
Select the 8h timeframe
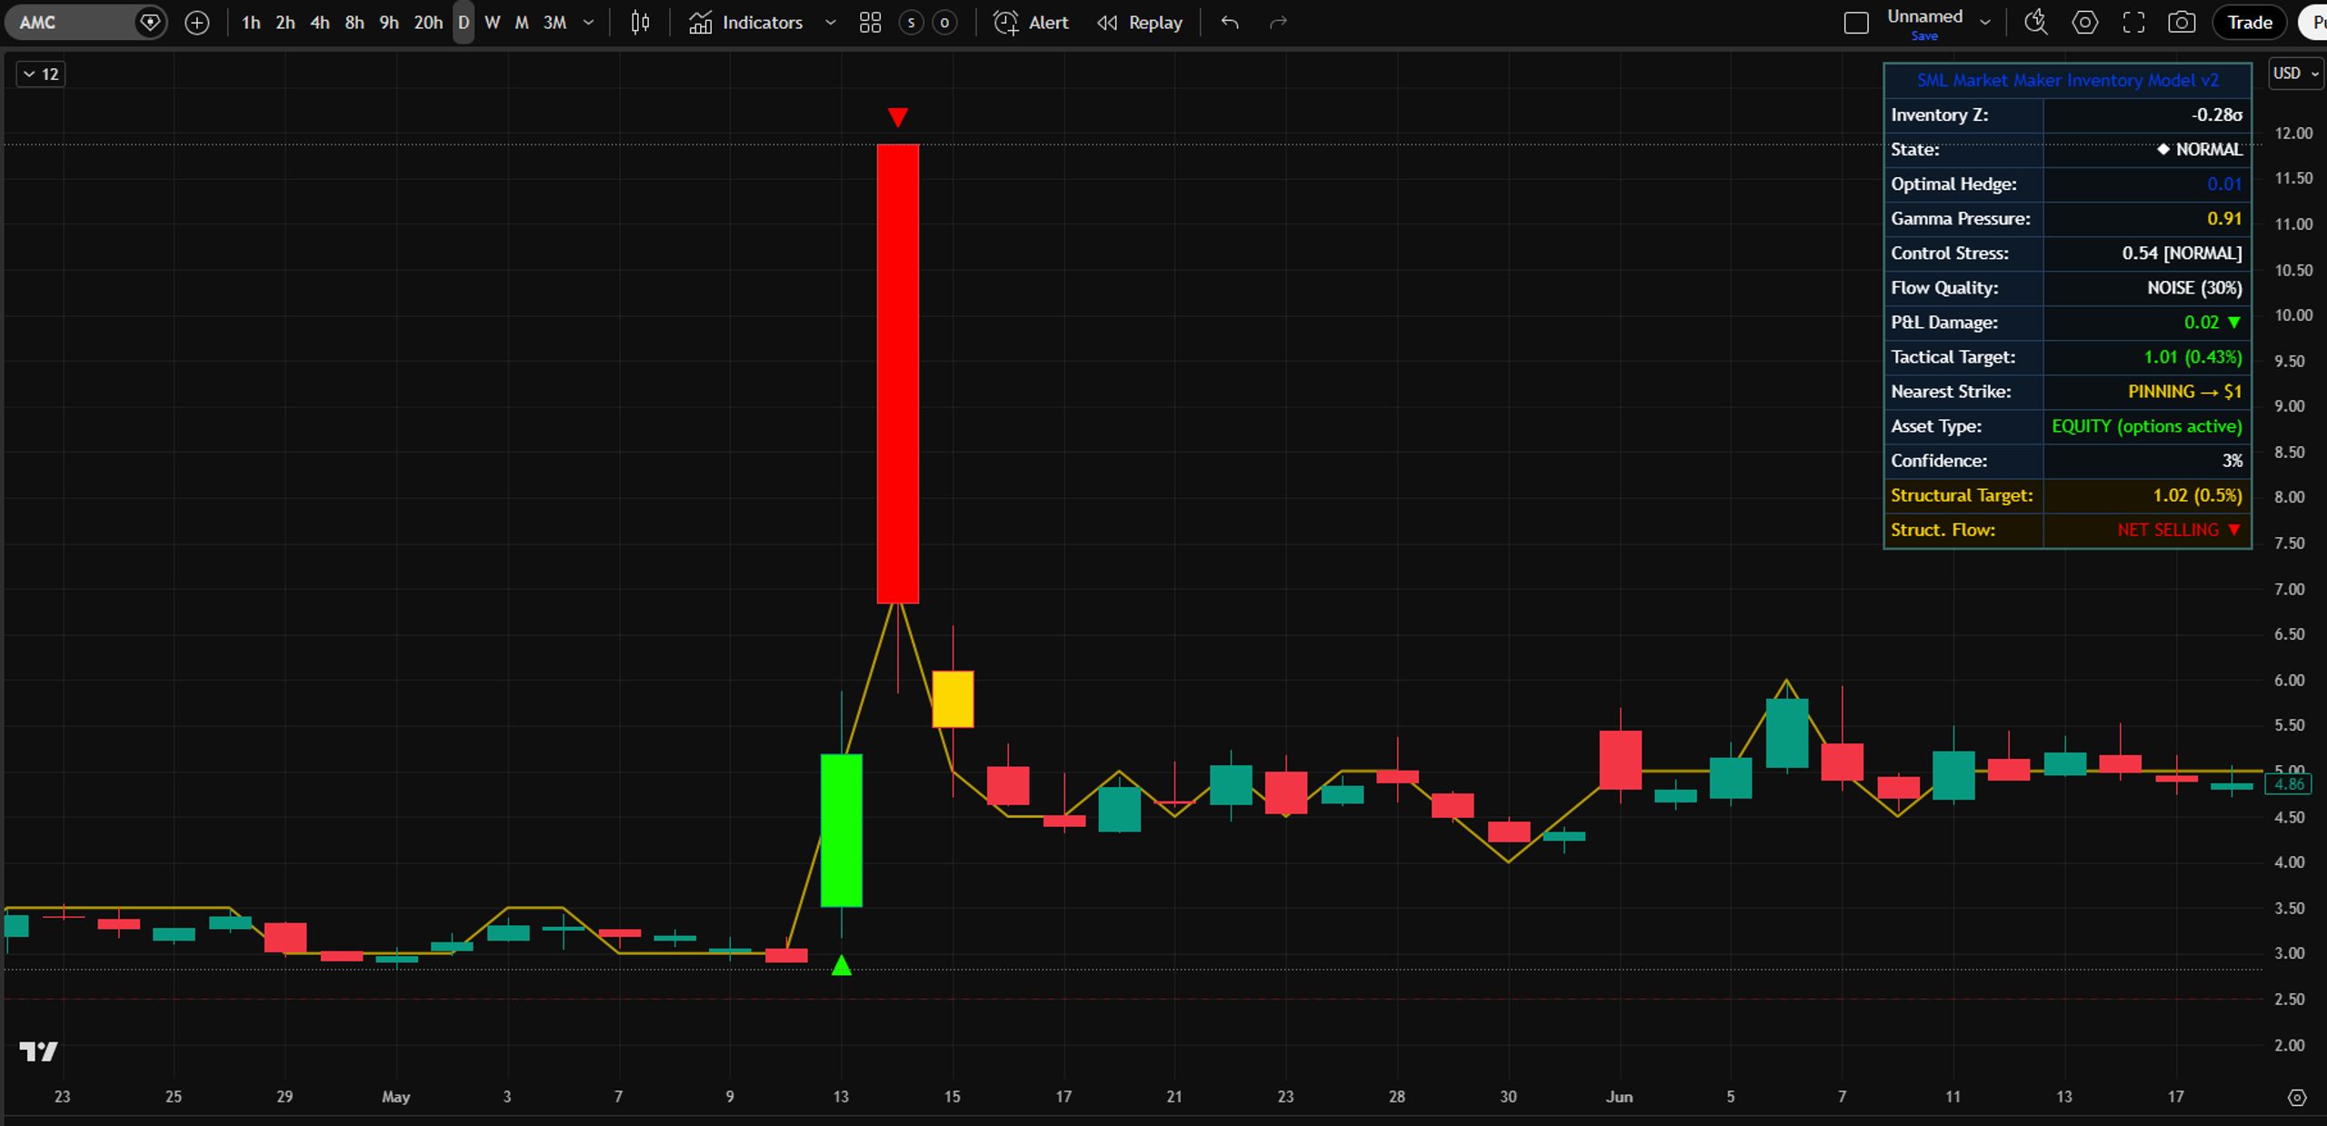tap(355, 23)
